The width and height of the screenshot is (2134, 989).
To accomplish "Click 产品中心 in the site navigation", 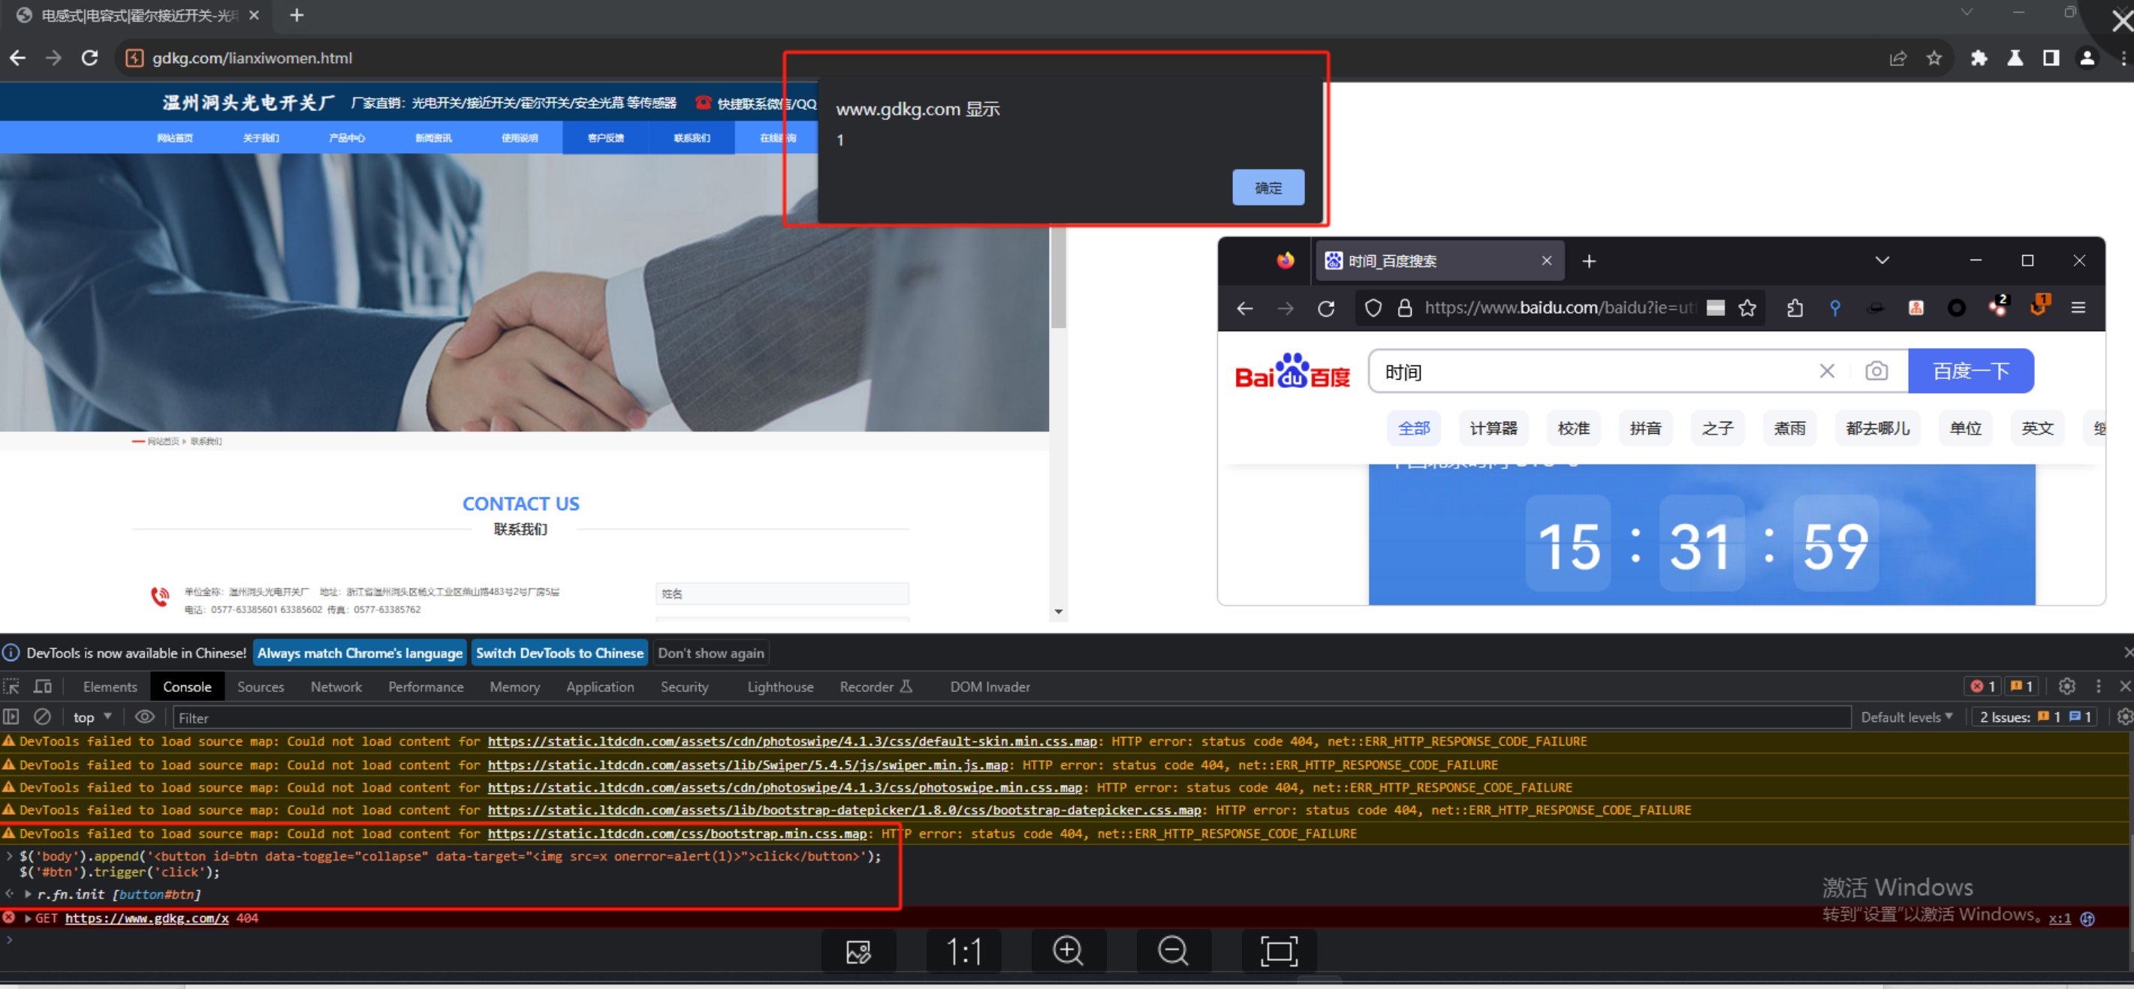I will [346, 137].
